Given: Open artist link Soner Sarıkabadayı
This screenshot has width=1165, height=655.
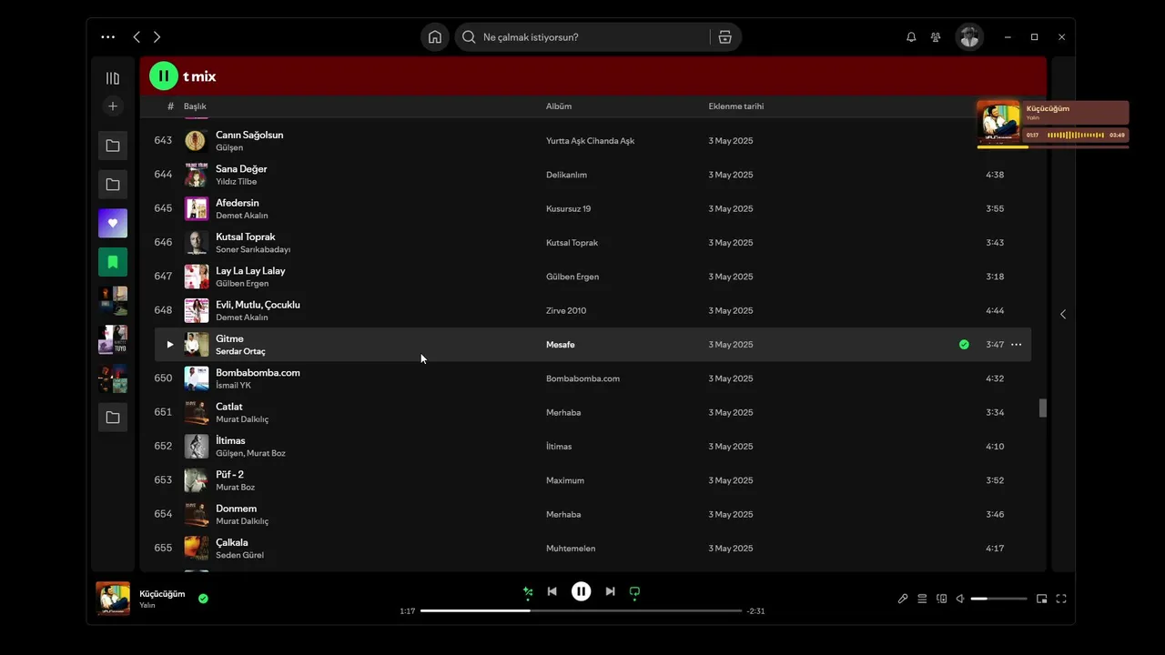Looking at the screenshot, I should tap(253, 249).
